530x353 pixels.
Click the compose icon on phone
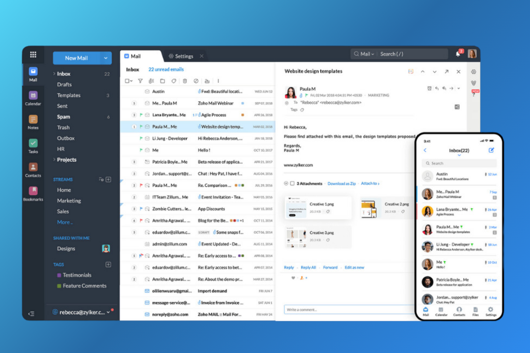tap(491, 150)
